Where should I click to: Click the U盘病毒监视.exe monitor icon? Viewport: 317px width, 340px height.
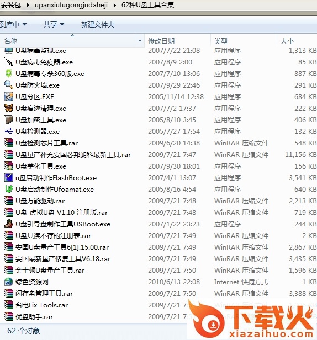[9, 51]
